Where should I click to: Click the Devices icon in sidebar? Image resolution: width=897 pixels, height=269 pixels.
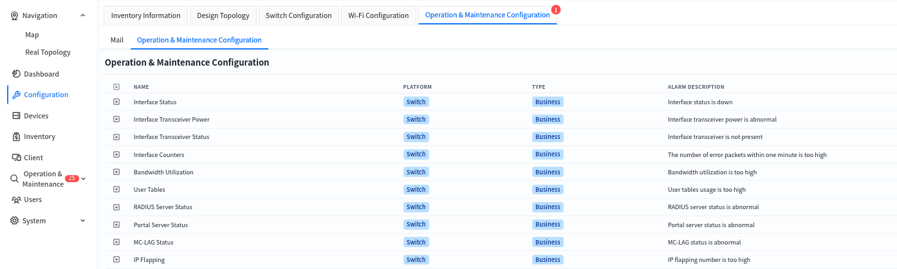17,116
